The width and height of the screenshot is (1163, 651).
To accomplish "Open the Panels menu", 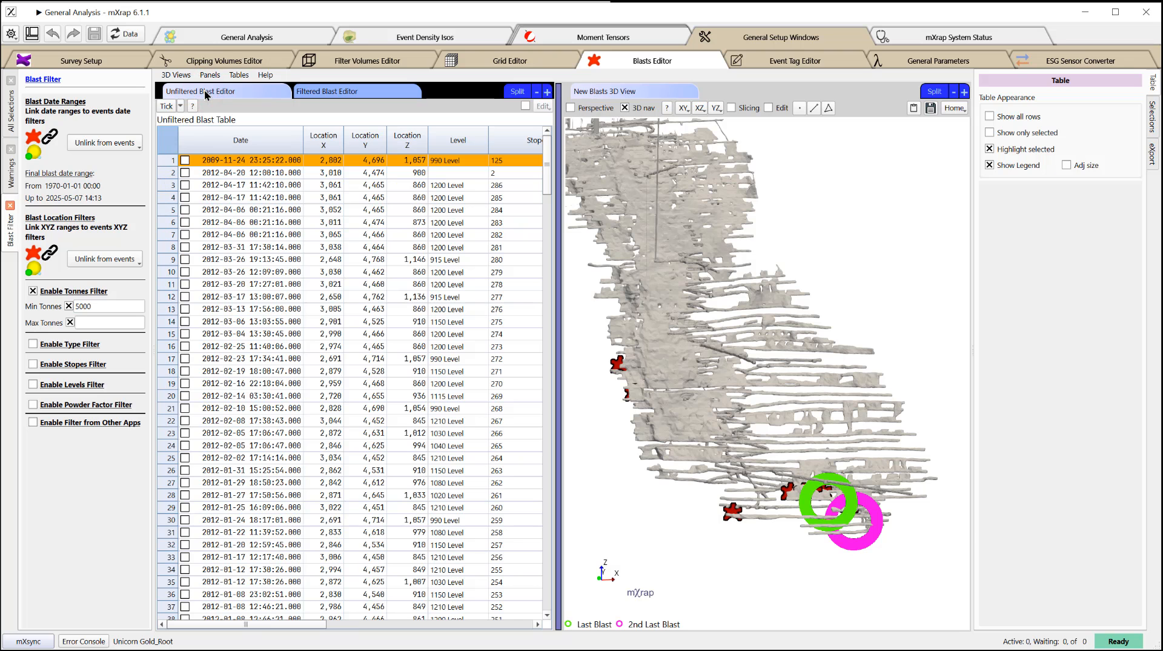I will (210, 75).
